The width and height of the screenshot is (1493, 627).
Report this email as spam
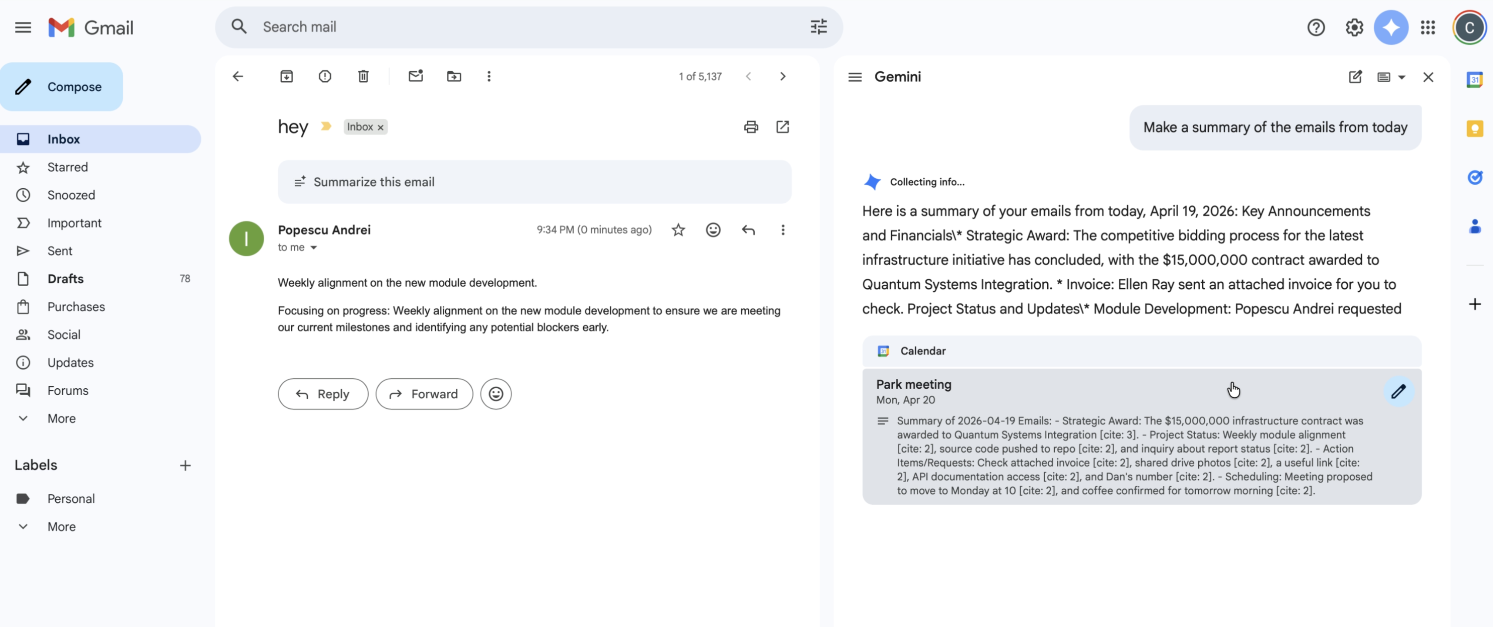click(325, 77)
